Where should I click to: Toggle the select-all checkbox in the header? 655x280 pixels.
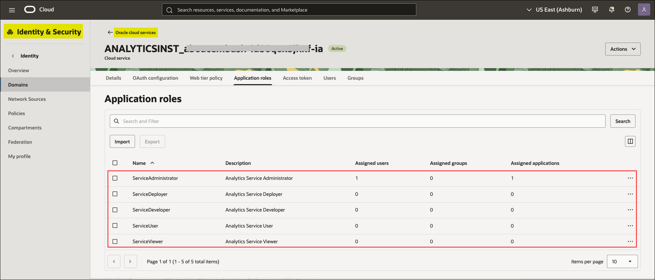tap(115, 163)
